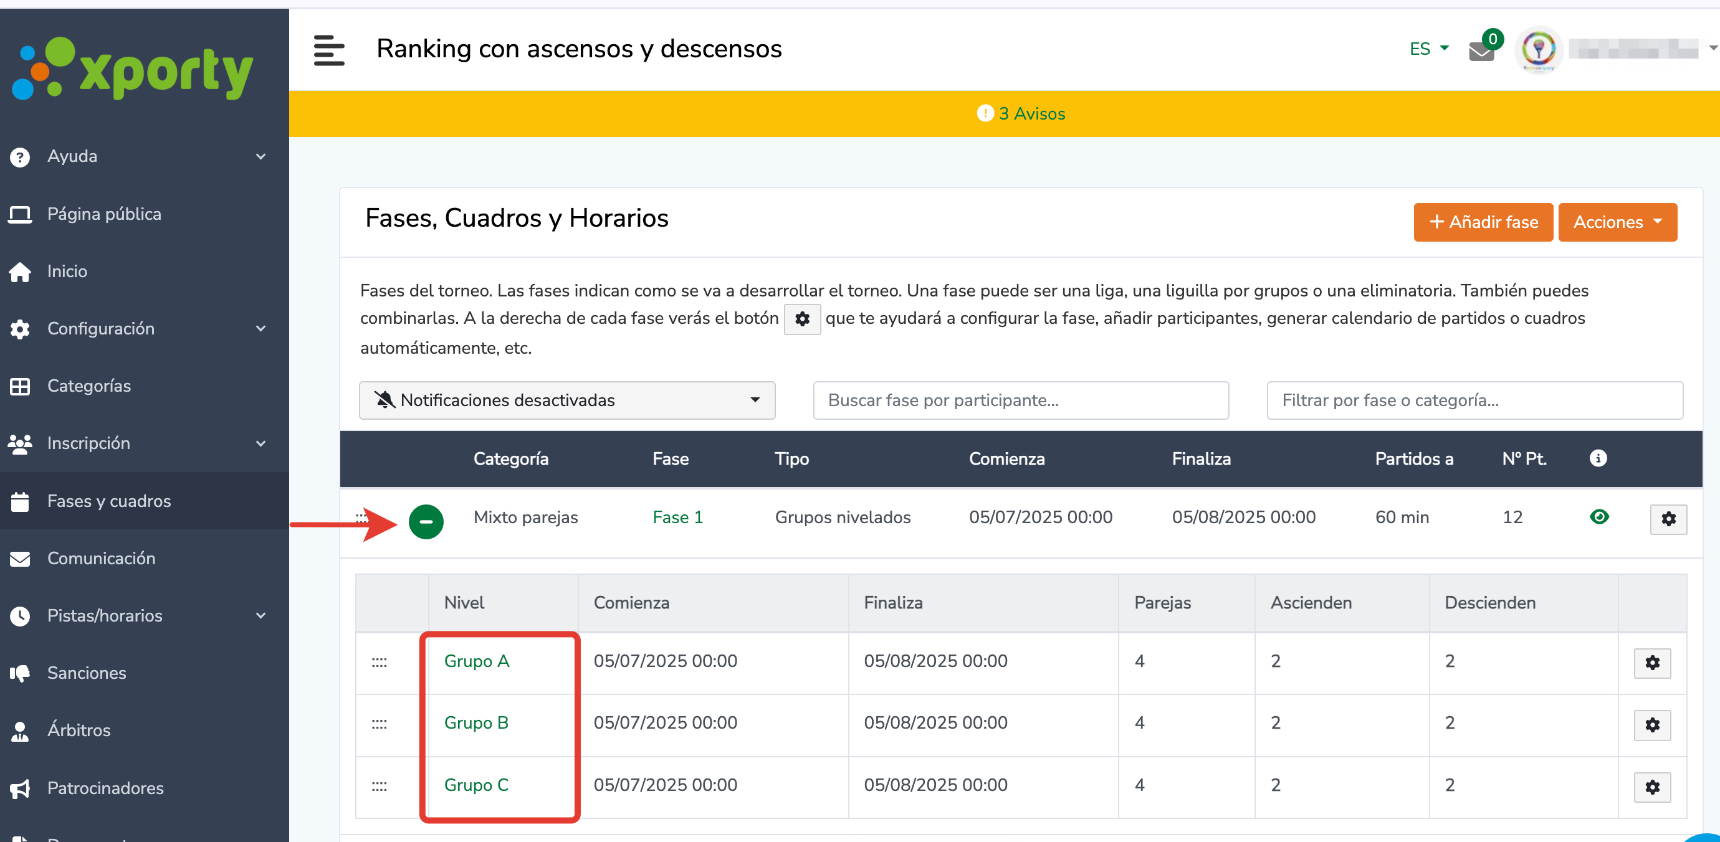Go to Página pública
This screenshot has width=1720, height=842.
point(104,214)
